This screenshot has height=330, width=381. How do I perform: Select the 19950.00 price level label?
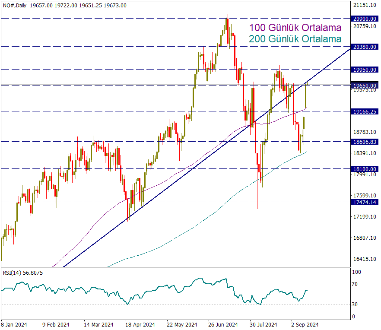click(365, 70)
